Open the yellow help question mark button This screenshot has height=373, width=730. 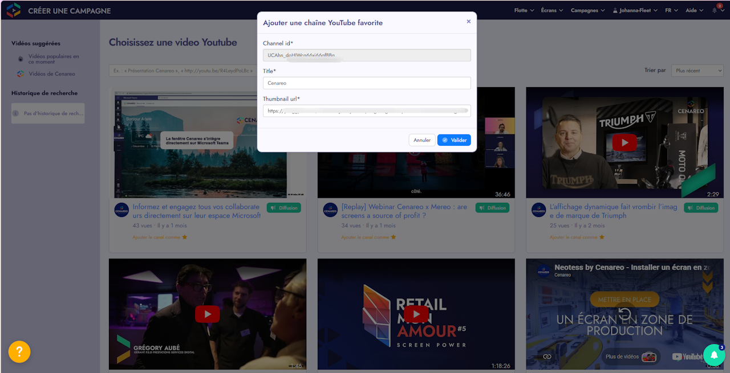[19, 351]
